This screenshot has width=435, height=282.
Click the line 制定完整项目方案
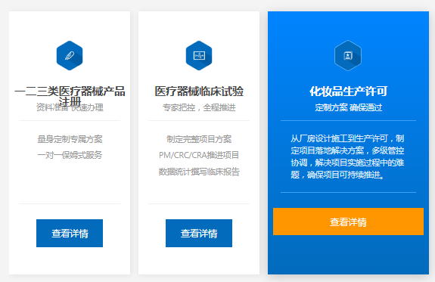point(199,139)
